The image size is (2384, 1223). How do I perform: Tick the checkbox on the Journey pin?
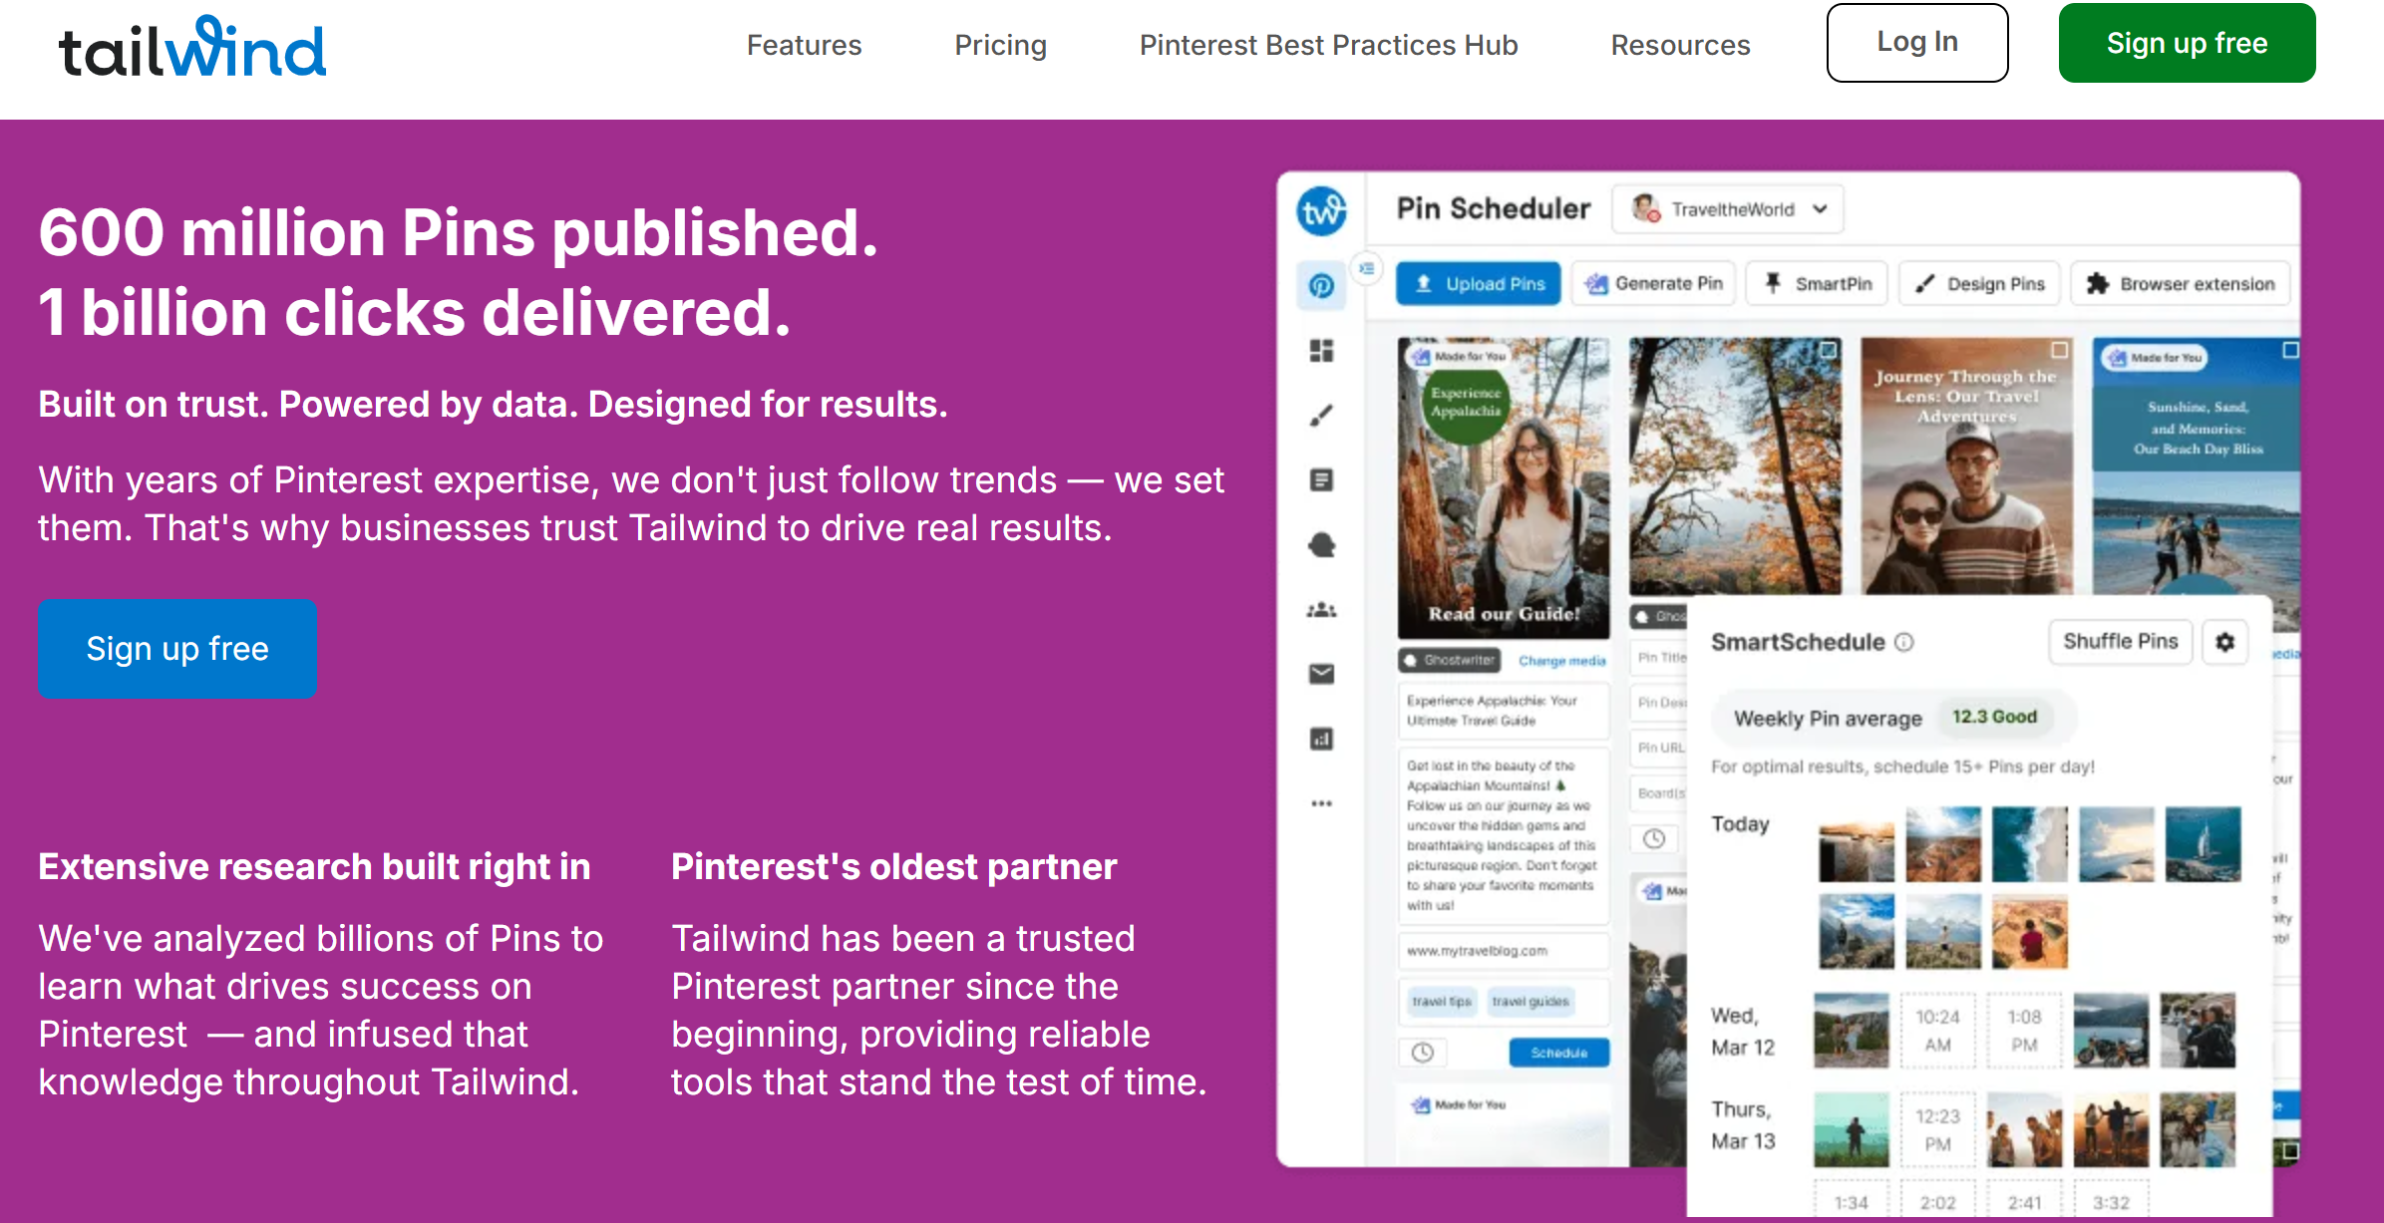click(x=2059, y=350)
